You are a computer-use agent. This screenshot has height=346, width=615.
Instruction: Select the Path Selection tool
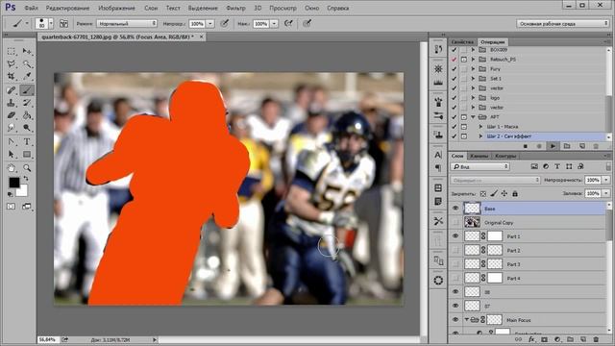tap(12, 154)
